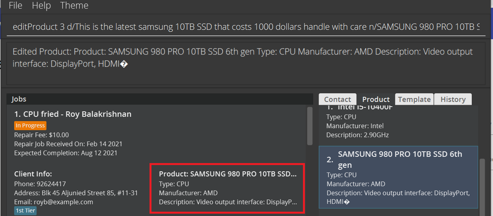Click the job's Product: SAMSUNG 980 PRO heading
Screen dimensions: 493x216
coord(228,174)
